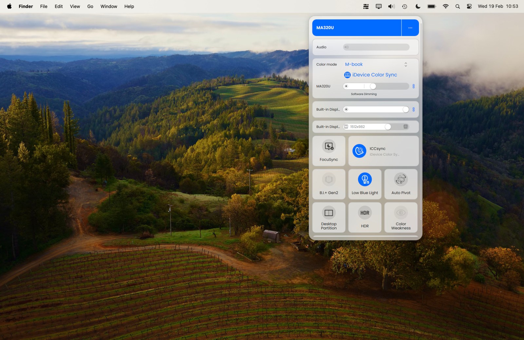The image size is (524, 340).
Task: Click the MA320U brightness link icon
Action: click(413, 86)
